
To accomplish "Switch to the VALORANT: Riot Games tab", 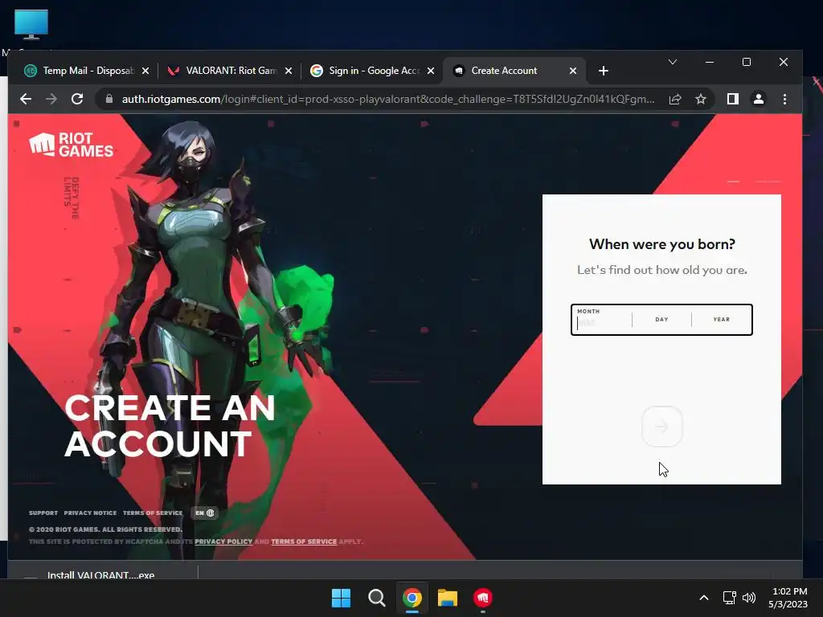I will [x=229, y=71].
